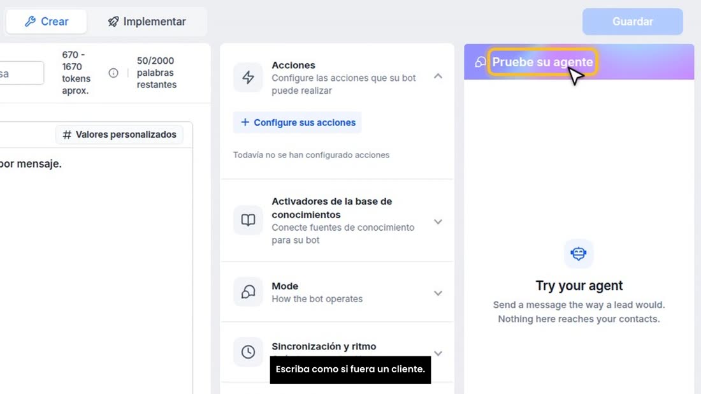Click the wrench icon in Crear tab

click(30, 22)
